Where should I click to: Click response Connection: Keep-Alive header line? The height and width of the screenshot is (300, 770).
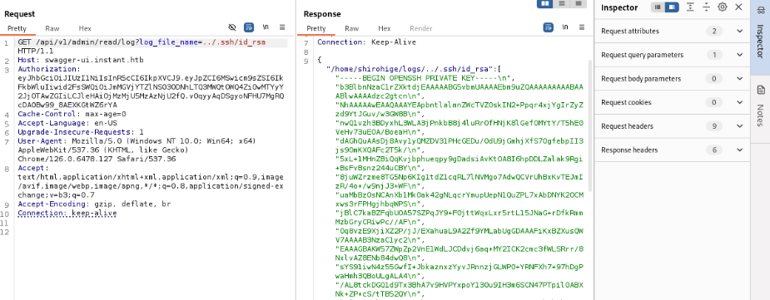(x=367, y=42)
